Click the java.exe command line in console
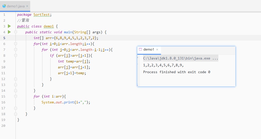The image size is (261, 139). point(181,58)
